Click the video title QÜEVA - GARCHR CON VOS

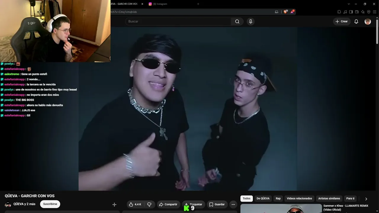click(30, 196)
